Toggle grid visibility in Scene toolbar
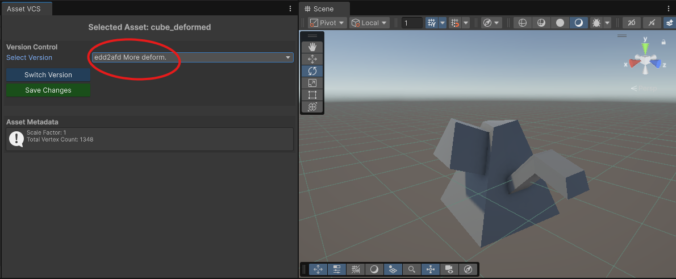 432,23
